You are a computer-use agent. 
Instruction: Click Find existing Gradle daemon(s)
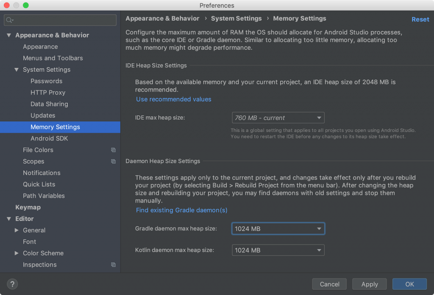click(x=181, y=210)
